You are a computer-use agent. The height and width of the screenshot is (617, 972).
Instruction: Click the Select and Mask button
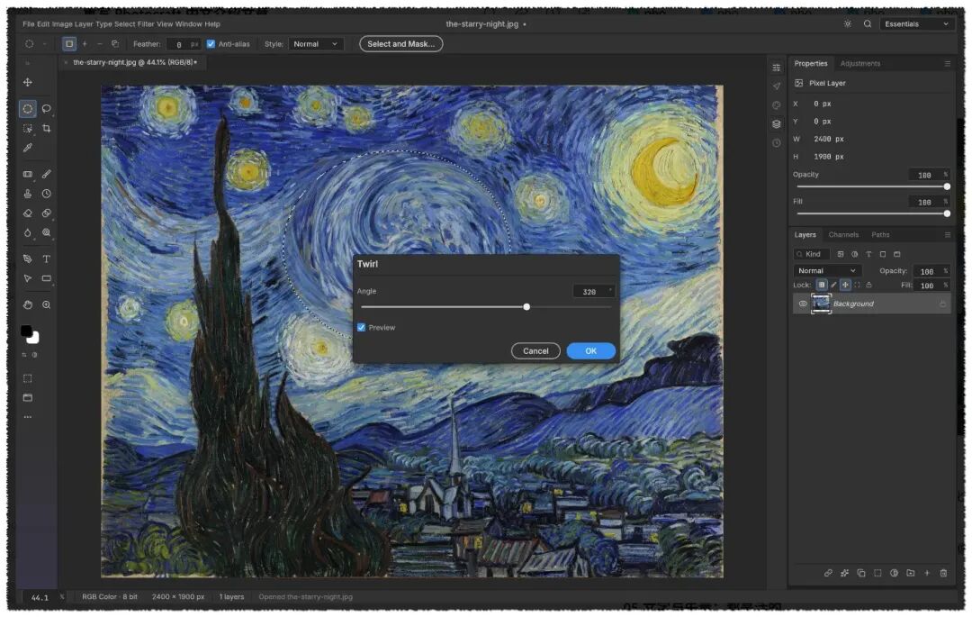[x=401, y=44]
